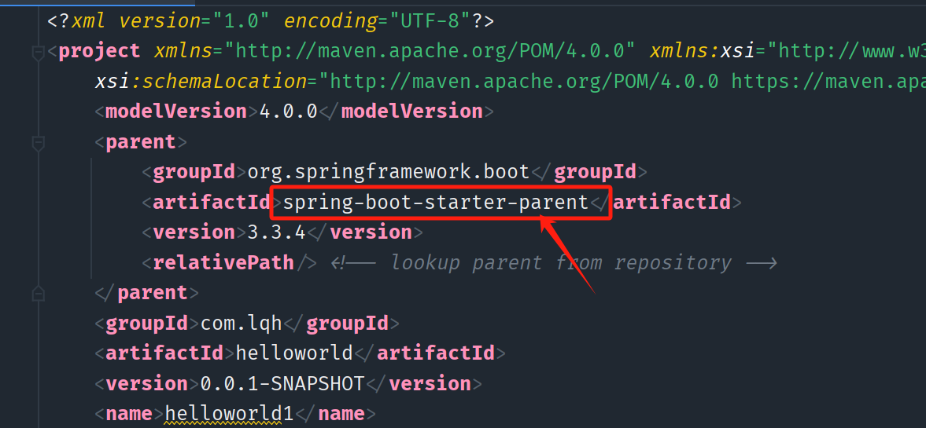Image resolution: width=926 pixels, height=428 pixels.
Task: Click the helloworld1 name value
Action: pyautogui.click(x=229, y=414)
